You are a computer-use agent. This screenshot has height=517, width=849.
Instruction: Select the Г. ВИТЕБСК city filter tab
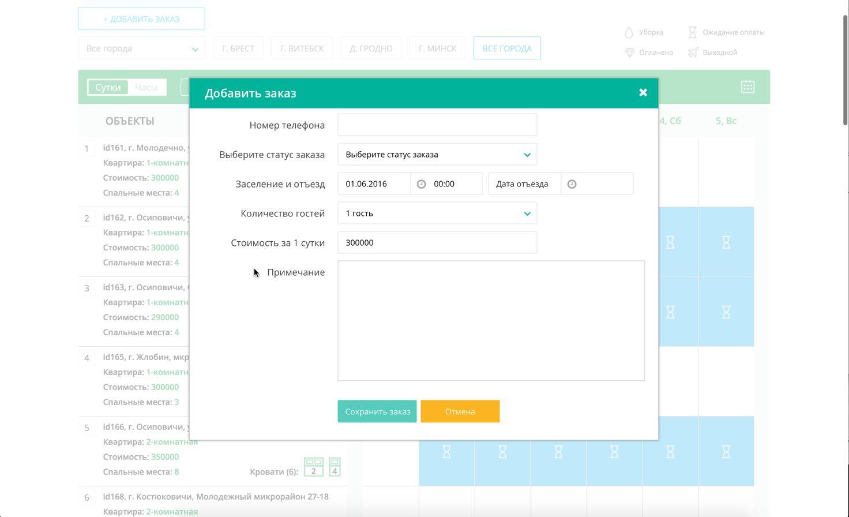point(302,48)
